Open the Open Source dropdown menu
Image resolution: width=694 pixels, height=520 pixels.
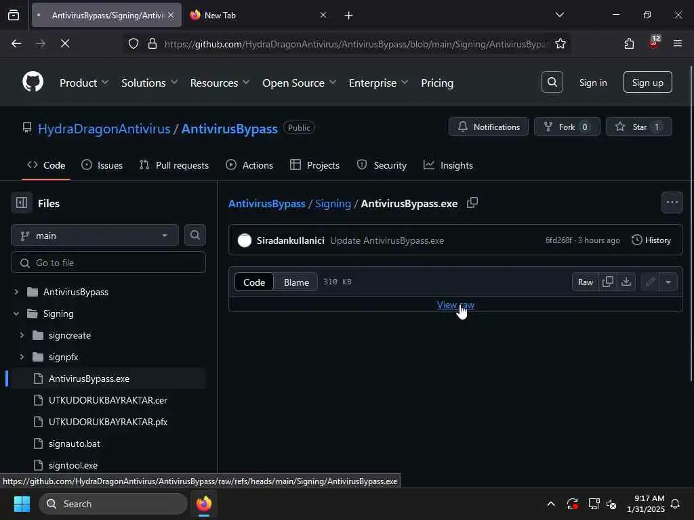click(299, 83)
